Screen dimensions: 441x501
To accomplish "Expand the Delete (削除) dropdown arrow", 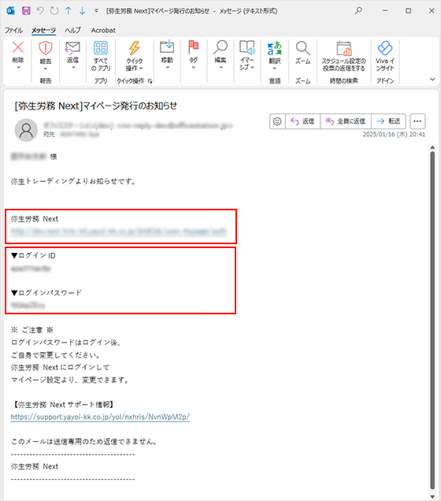I will pos(18,68).
